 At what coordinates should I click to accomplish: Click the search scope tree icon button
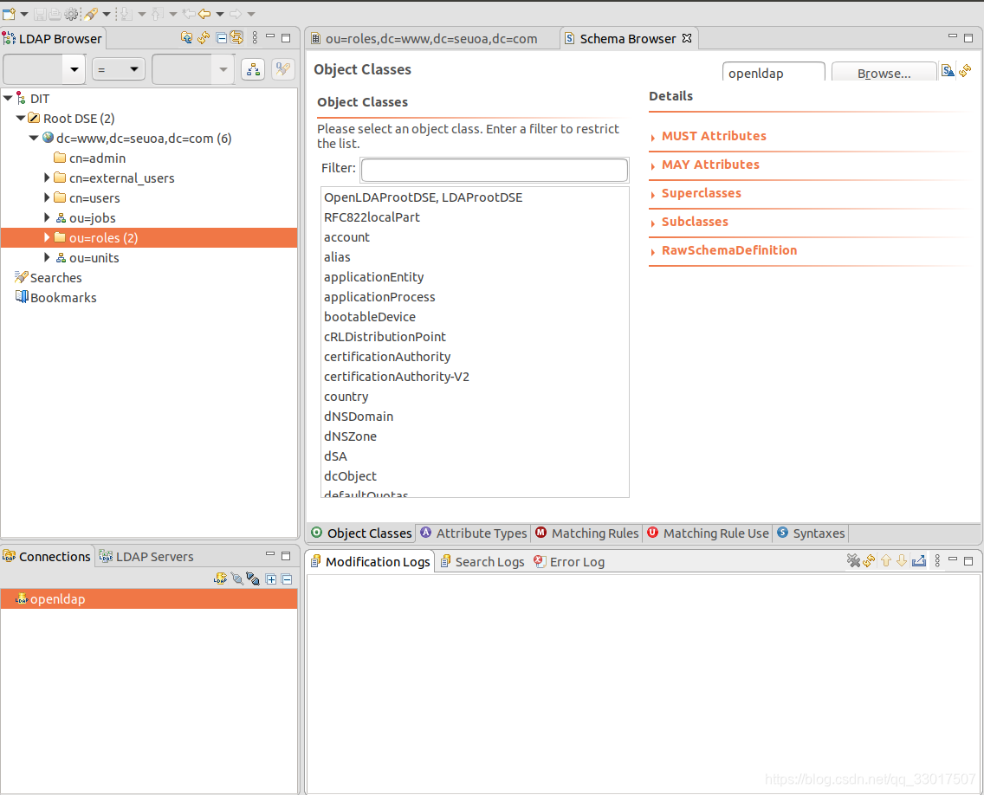tap(253, 69)
